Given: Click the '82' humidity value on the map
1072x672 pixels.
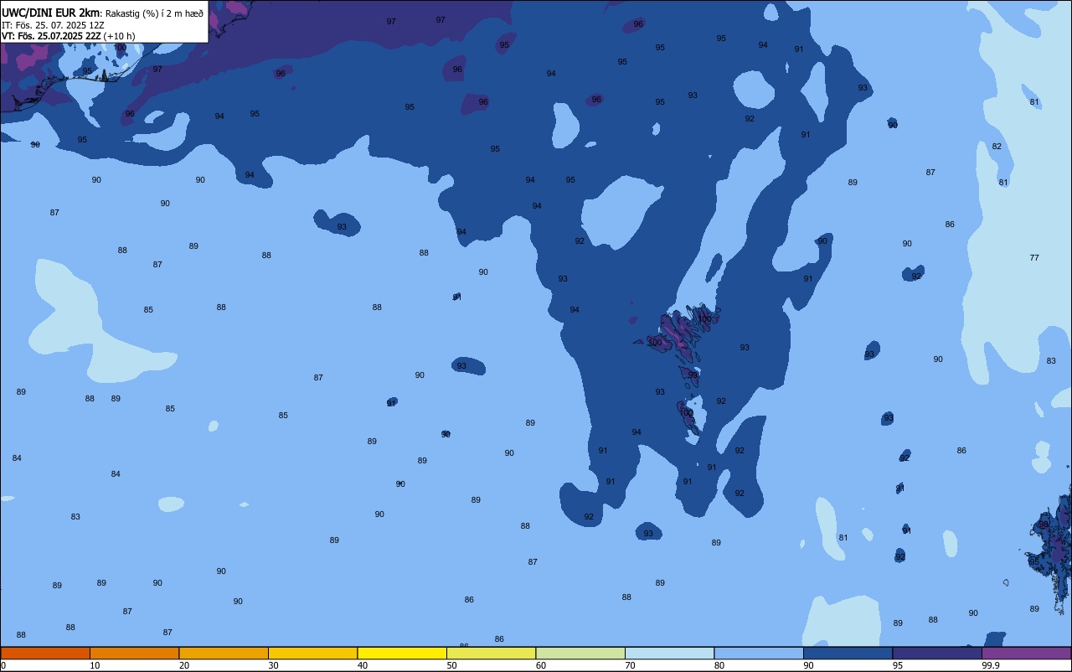Looking at the screenshot, I should [997, 146].
